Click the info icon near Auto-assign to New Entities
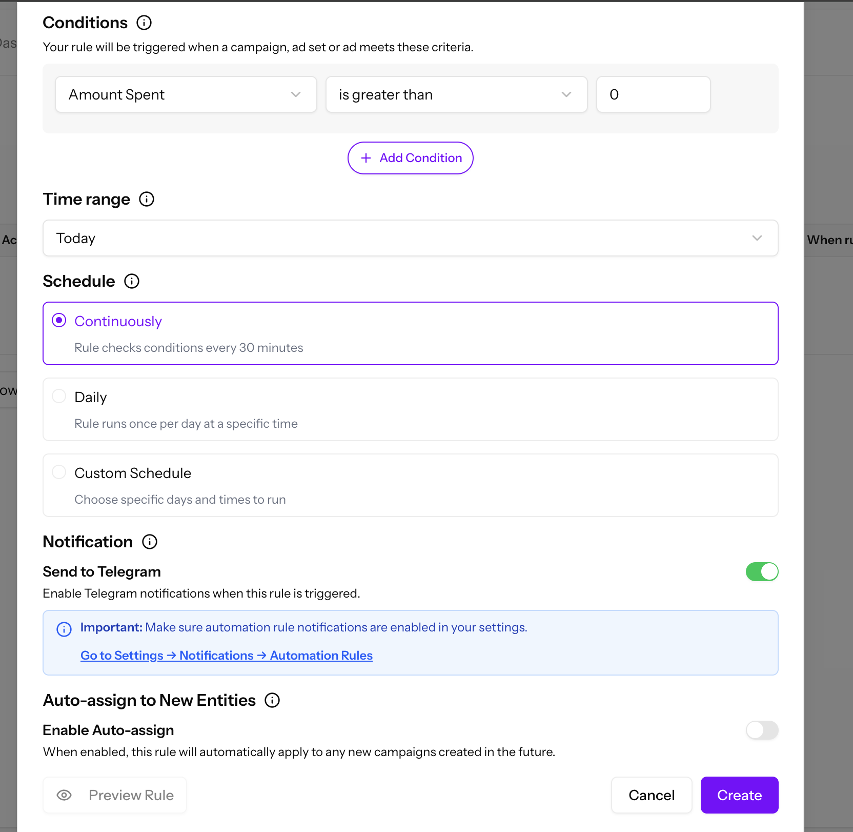Viewport: 853px width, 832px height. 272,700
